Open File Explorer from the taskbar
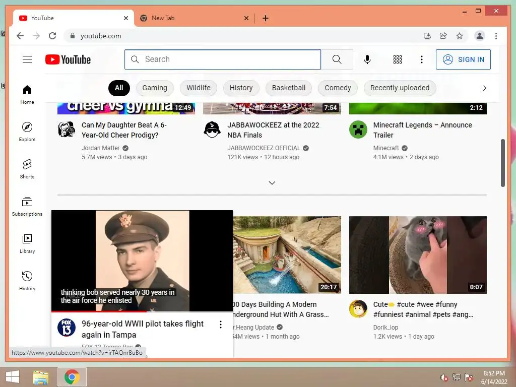Image resolution: width=516 pixels, height=387 pixels. pos(40,377)
